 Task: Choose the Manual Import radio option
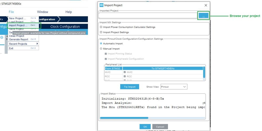101,49
